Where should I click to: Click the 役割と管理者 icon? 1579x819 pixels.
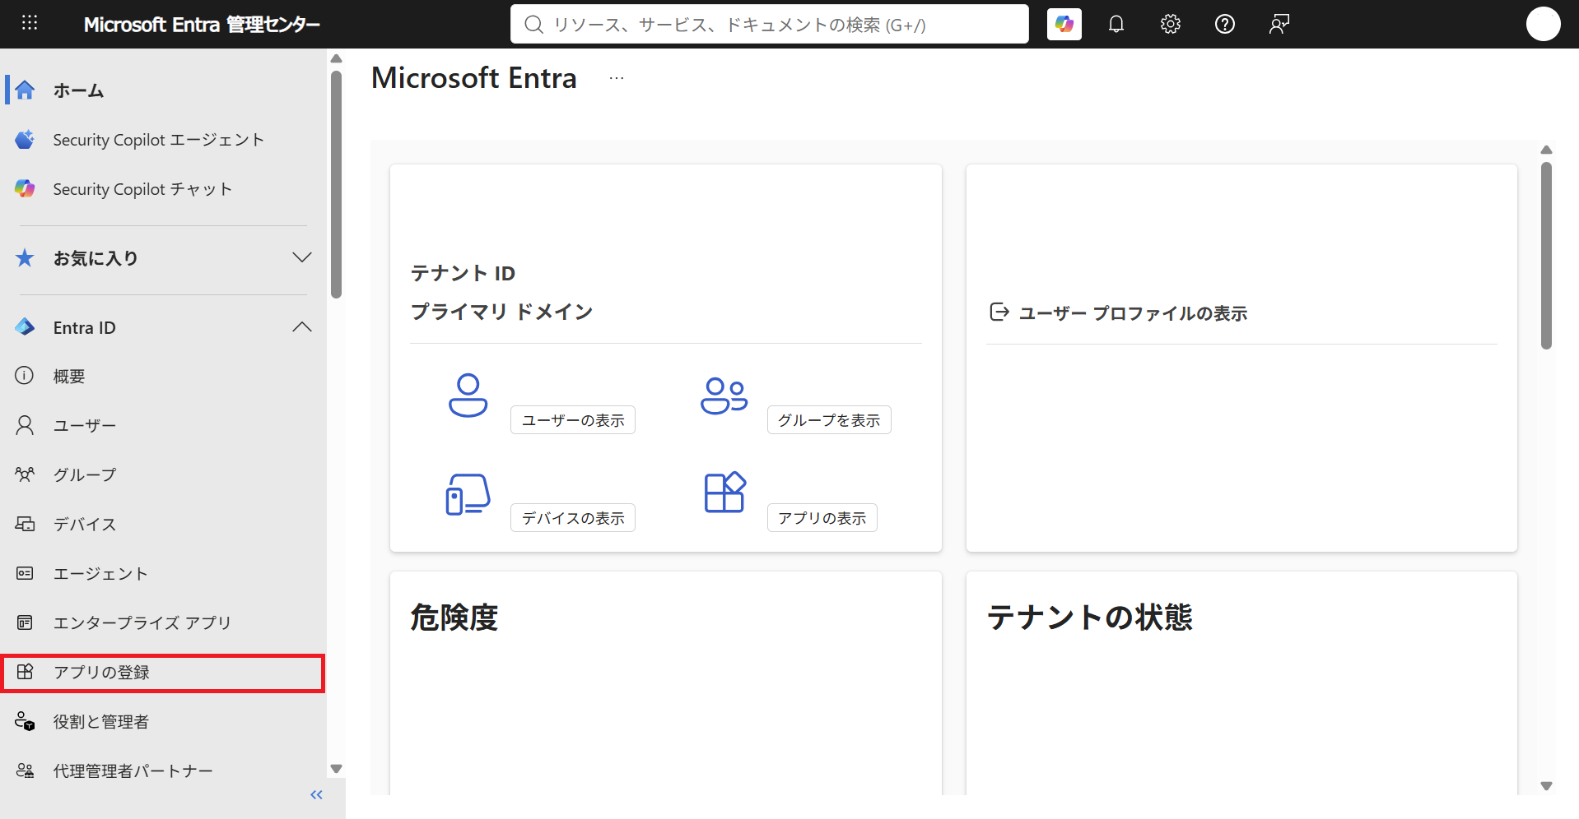[x=25, y=721]
